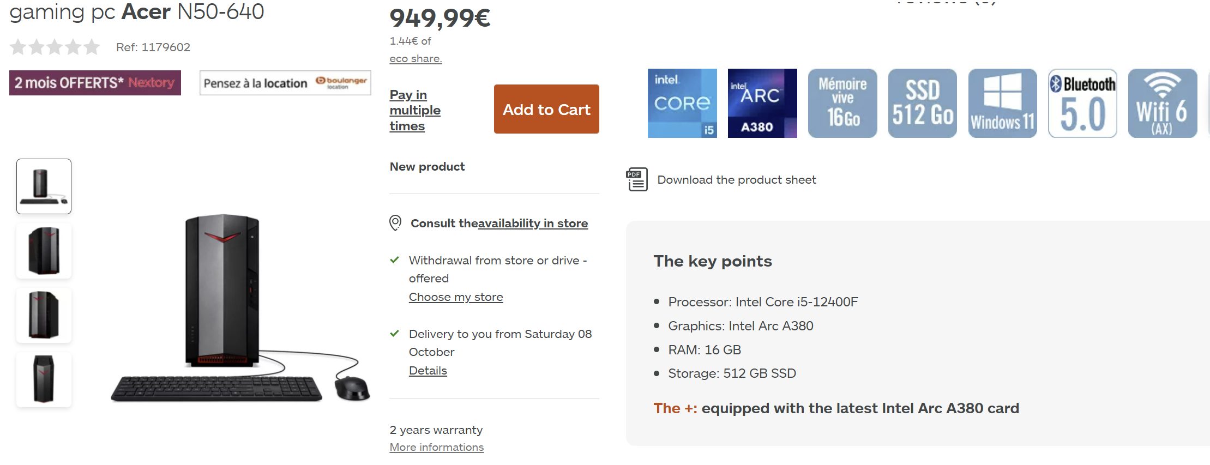Screen dimensions: 1210x465
Task: Click the SSD 512 Go badge
Action: point(922,103)
